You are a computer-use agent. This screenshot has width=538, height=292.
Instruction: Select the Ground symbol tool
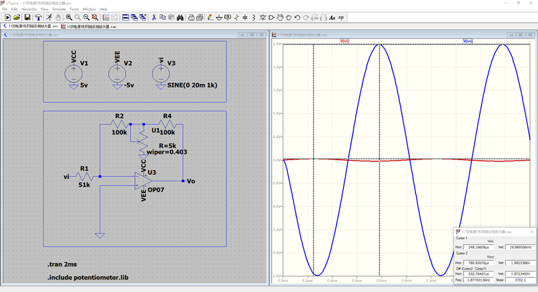(219, 17)
